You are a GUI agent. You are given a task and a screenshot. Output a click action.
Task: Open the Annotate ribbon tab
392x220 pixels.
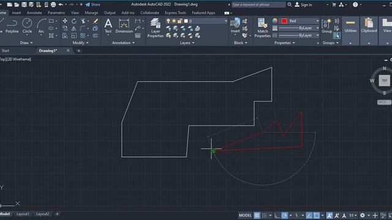[34, 13]
